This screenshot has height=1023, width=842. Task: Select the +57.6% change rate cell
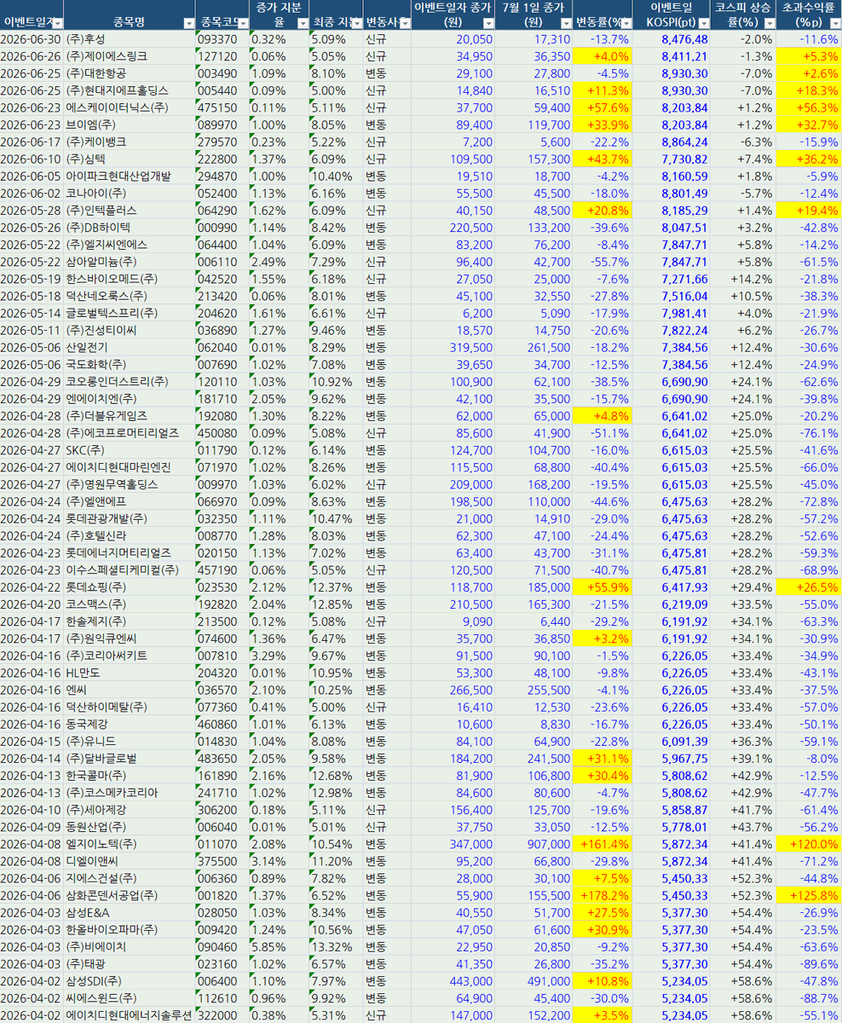[x=602, y=107]
